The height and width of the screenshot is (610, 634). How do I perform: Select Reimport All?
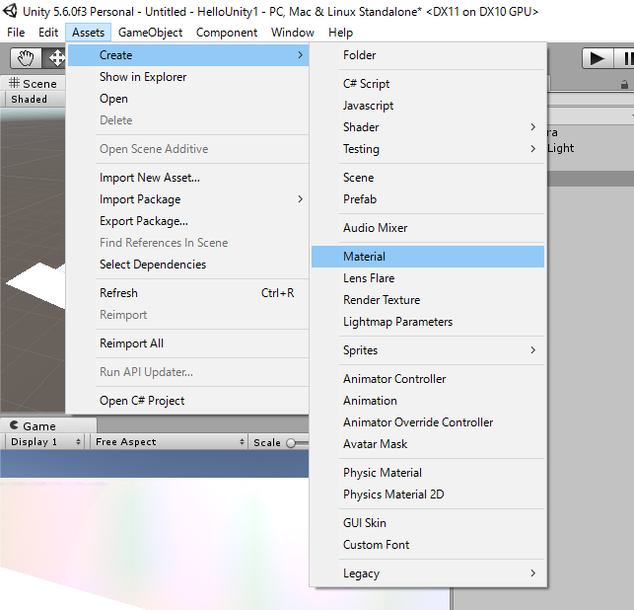[x=188, y=343]
